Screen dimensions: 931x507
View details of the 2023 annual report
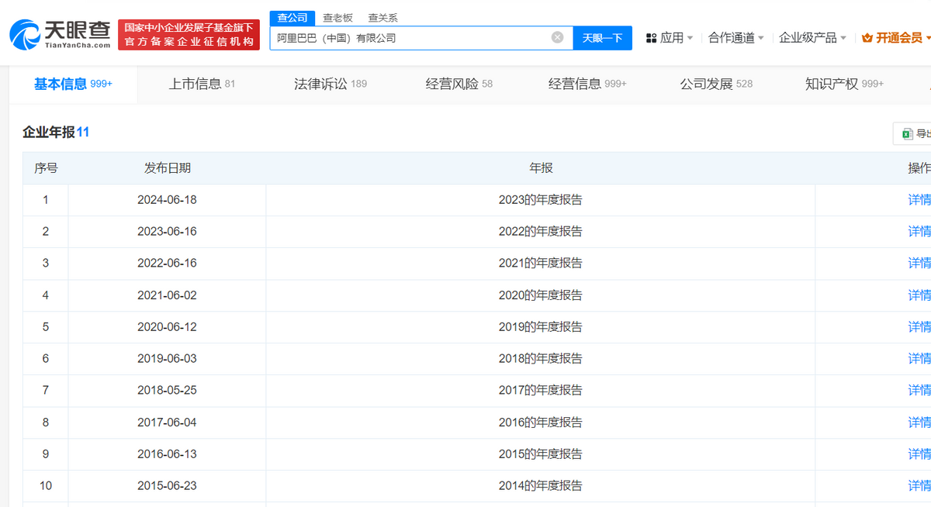919,200
